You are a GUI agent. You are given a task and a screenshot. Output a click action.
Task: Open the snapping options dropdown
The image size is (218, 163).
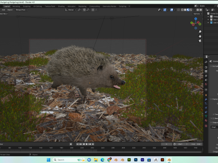point(89,10)
